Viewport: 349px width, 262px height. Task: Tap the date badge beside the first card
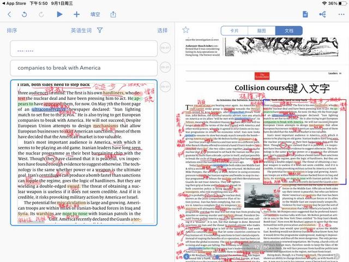tap(165, 47)
